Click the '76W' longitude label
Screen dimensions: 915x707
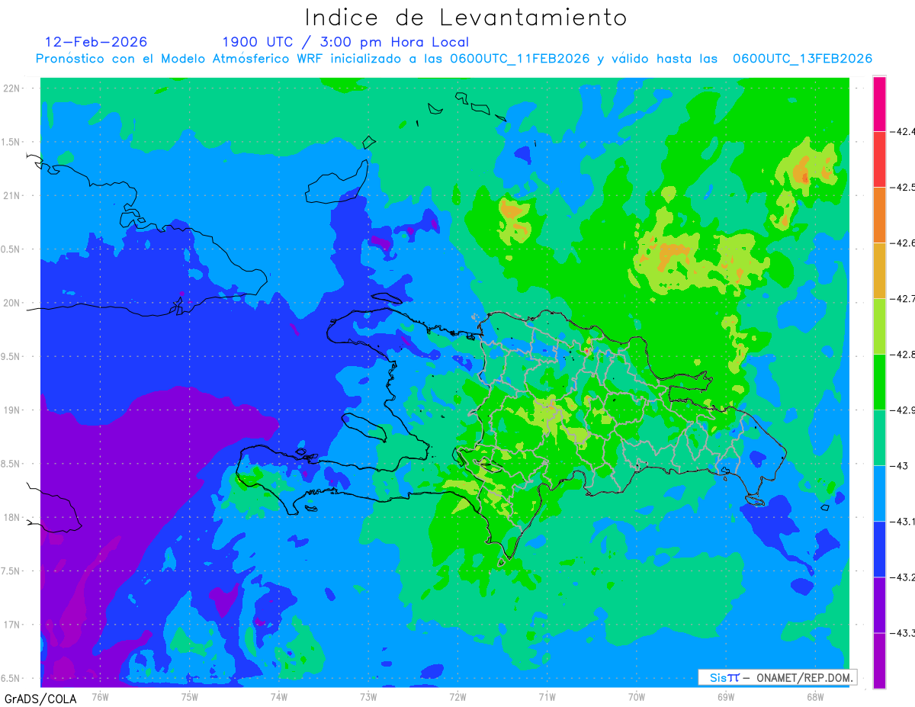click(x=100, y=696)
